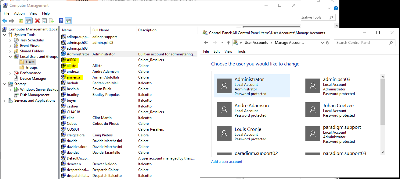The width and height of the screenshot is (400, 179).
Task: Expand the Event Viewer tree node
Action: click(10, 46)
